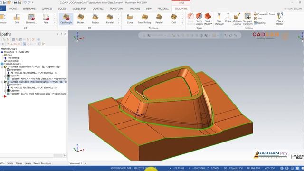Select the Toolpath - 933.4K row
Screen dimensions: 304x171
click(x=38, y=94)
